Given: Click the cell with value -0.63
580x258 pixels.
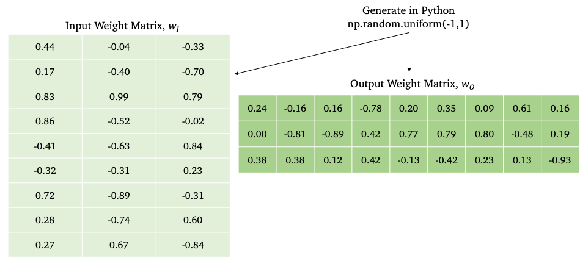Looking at the screenshot, I should coord(119,146).
